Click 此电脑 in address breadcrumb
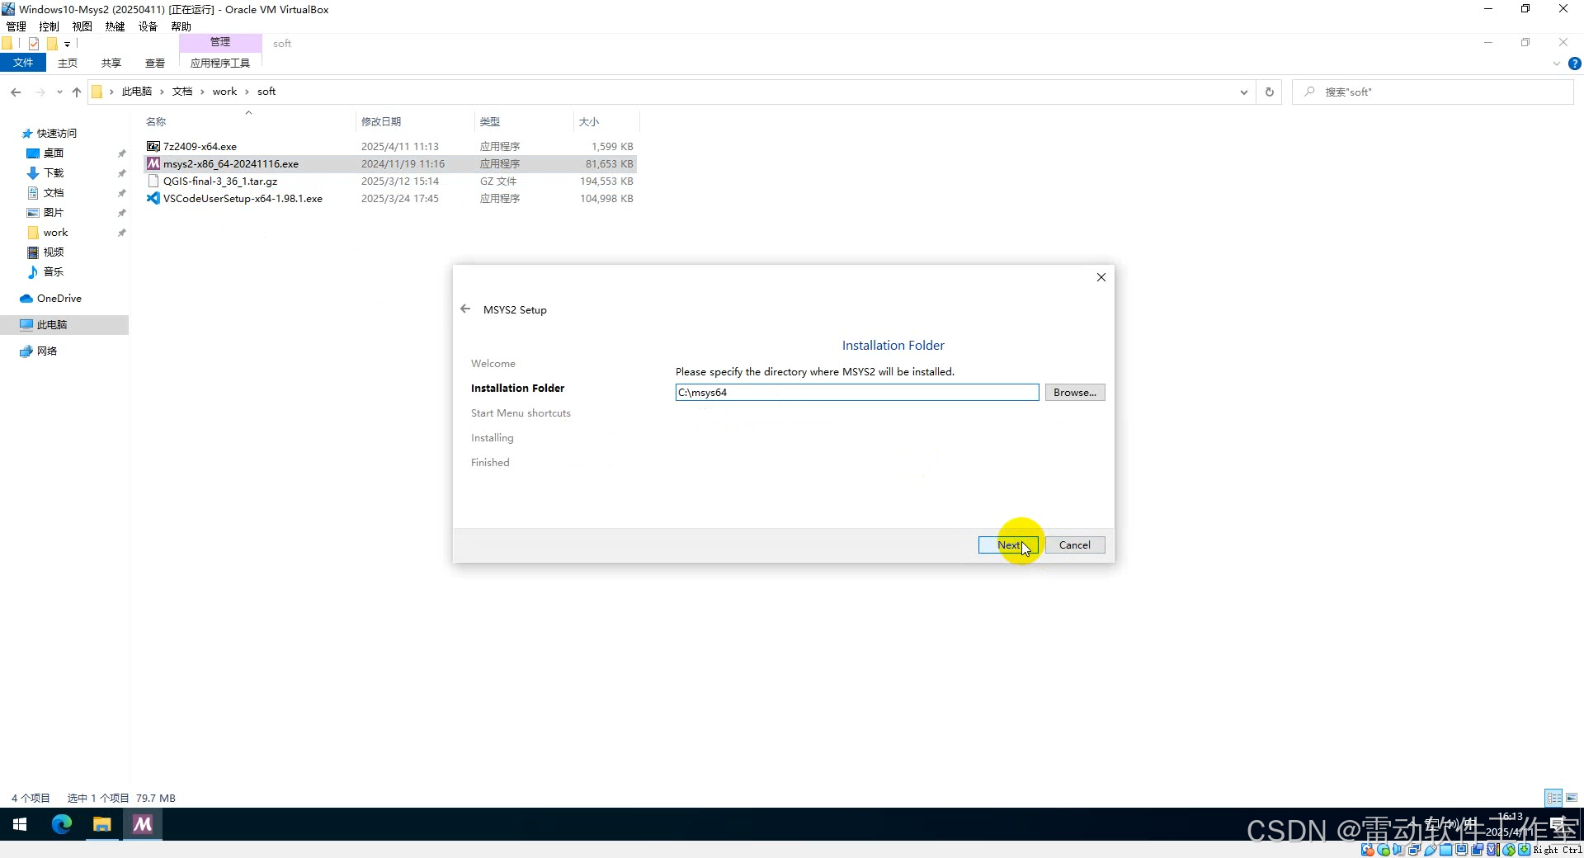The width and height of the screenshot is (1584, 858). pos(137,92)
